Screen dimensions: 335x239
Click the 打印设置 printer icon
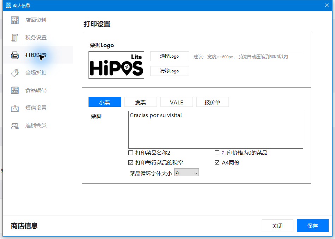click(15, 55)
